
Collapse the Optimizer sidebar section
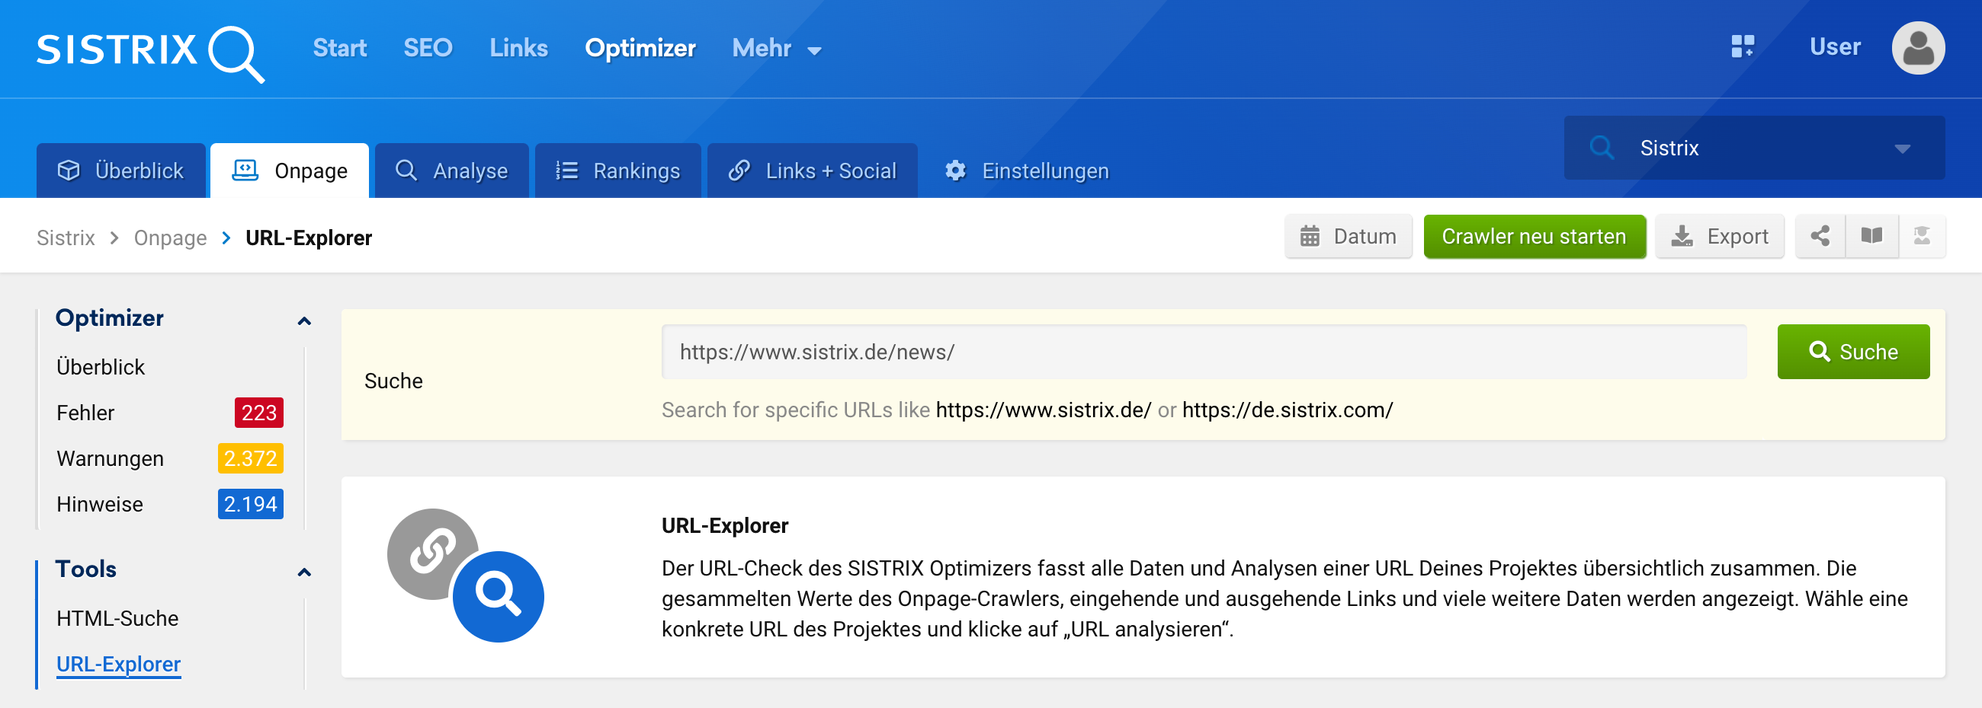point(304,321)
